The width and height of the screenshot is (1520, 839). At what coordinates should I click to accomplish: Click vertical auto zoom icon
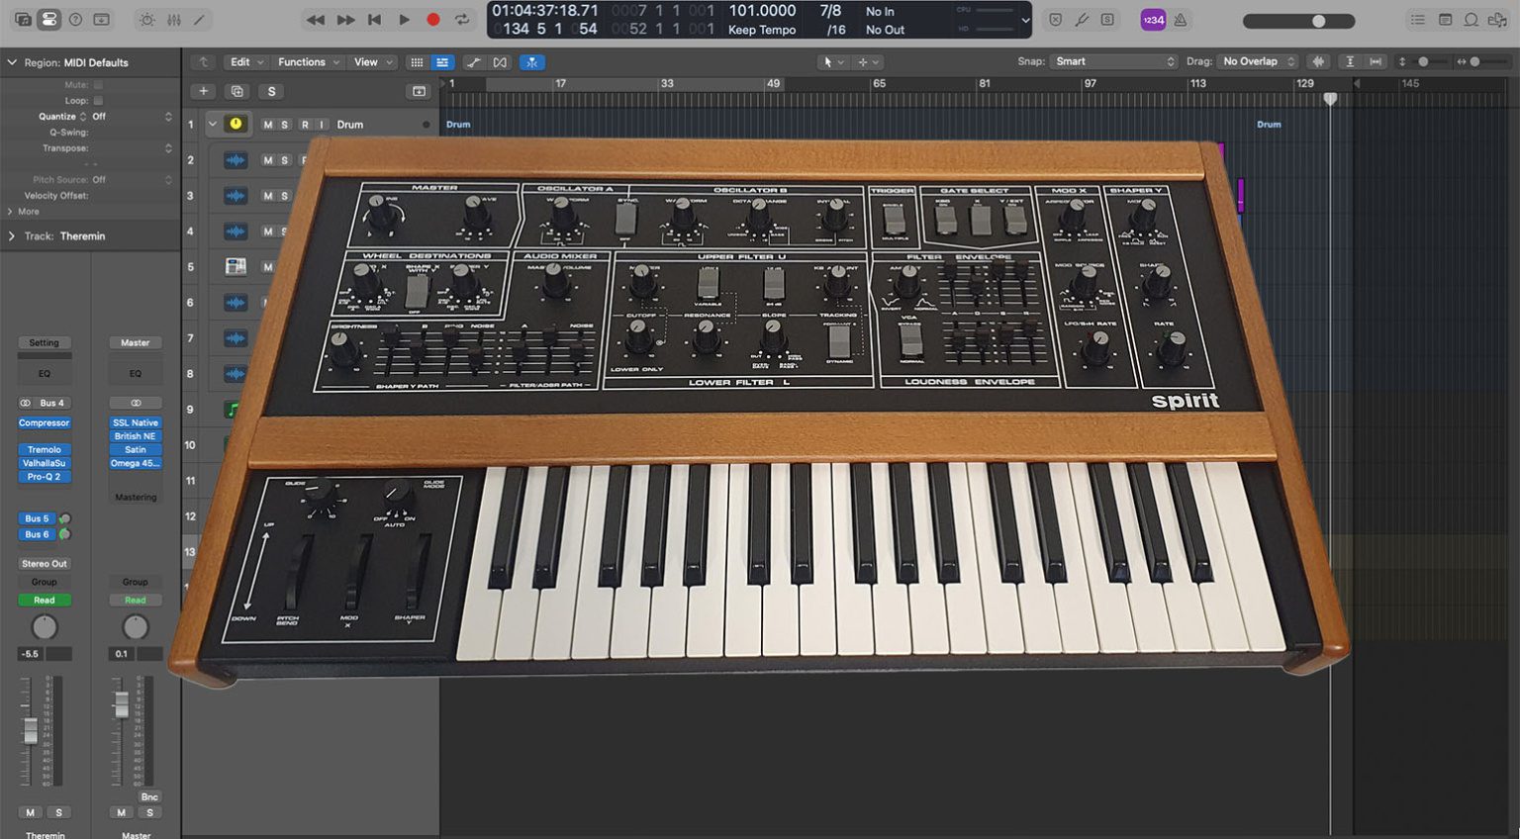pyautogui.click(x=1350, y=61)
